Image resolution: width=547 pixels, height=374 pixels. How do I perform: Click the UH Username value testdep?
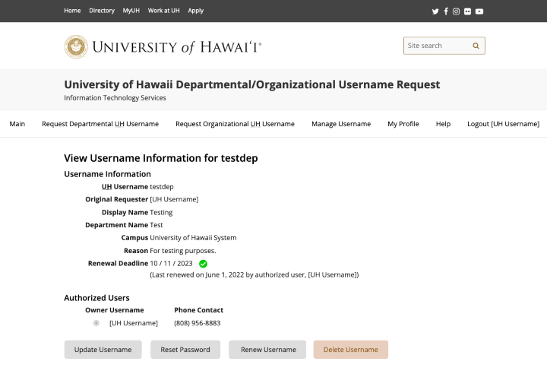point(162,187)
